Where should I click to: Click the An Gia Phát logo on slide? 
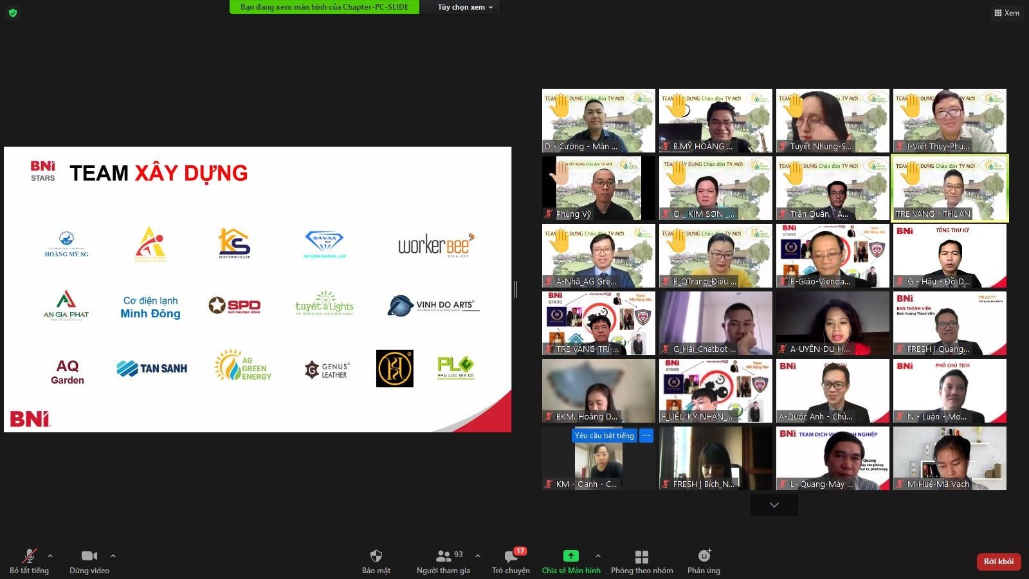point(66,306)
